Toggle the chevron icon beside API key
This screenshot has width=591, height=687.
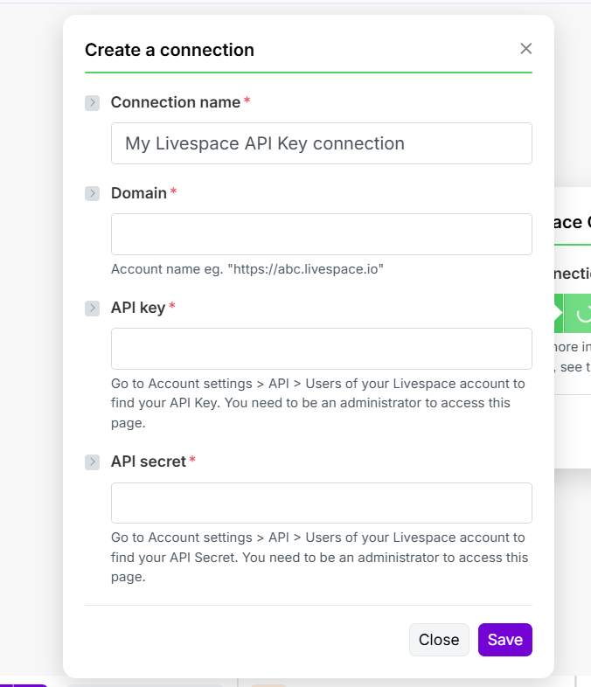click(92, 308)
